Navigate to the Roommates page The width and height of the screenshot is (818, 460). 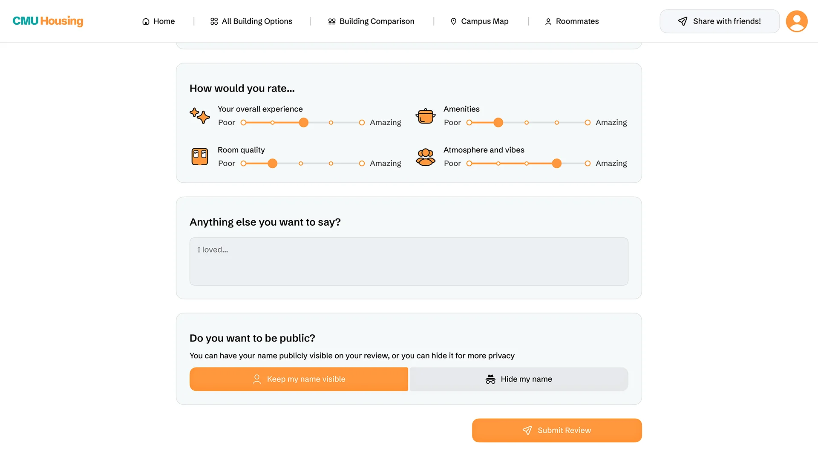pyautogui.click(x=572, y=21)
